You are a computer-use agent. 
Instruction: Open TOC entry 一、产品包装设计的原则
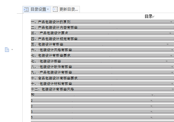click(103, 22)
